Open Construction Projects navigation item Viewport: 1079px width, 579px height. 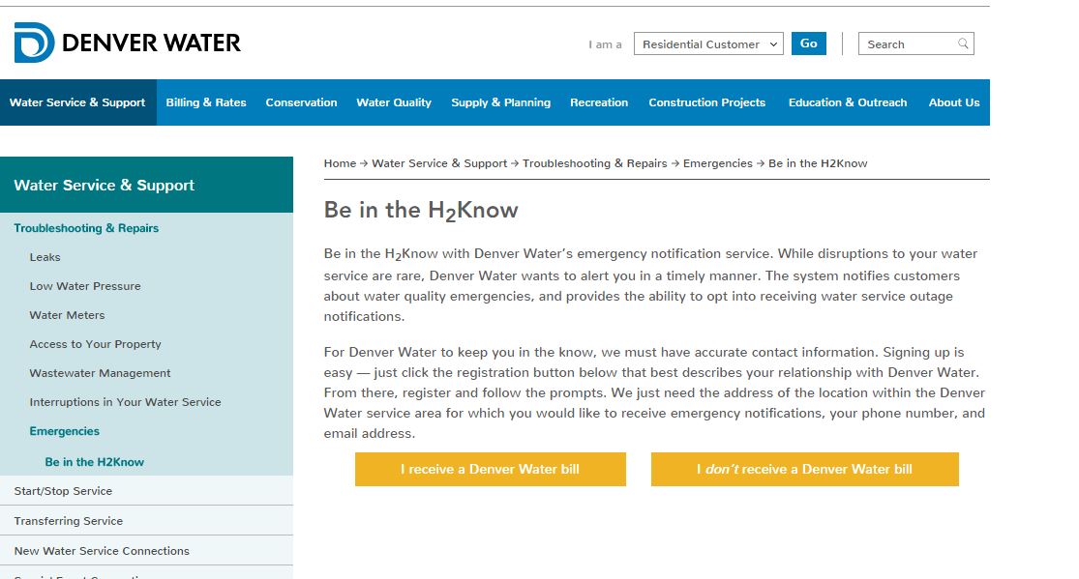click(x=706, y=101)
